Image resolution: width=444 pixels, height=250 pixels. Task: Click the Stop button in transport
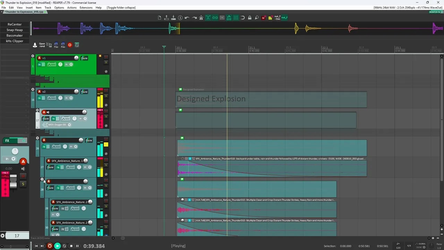[x=71, y=246]
